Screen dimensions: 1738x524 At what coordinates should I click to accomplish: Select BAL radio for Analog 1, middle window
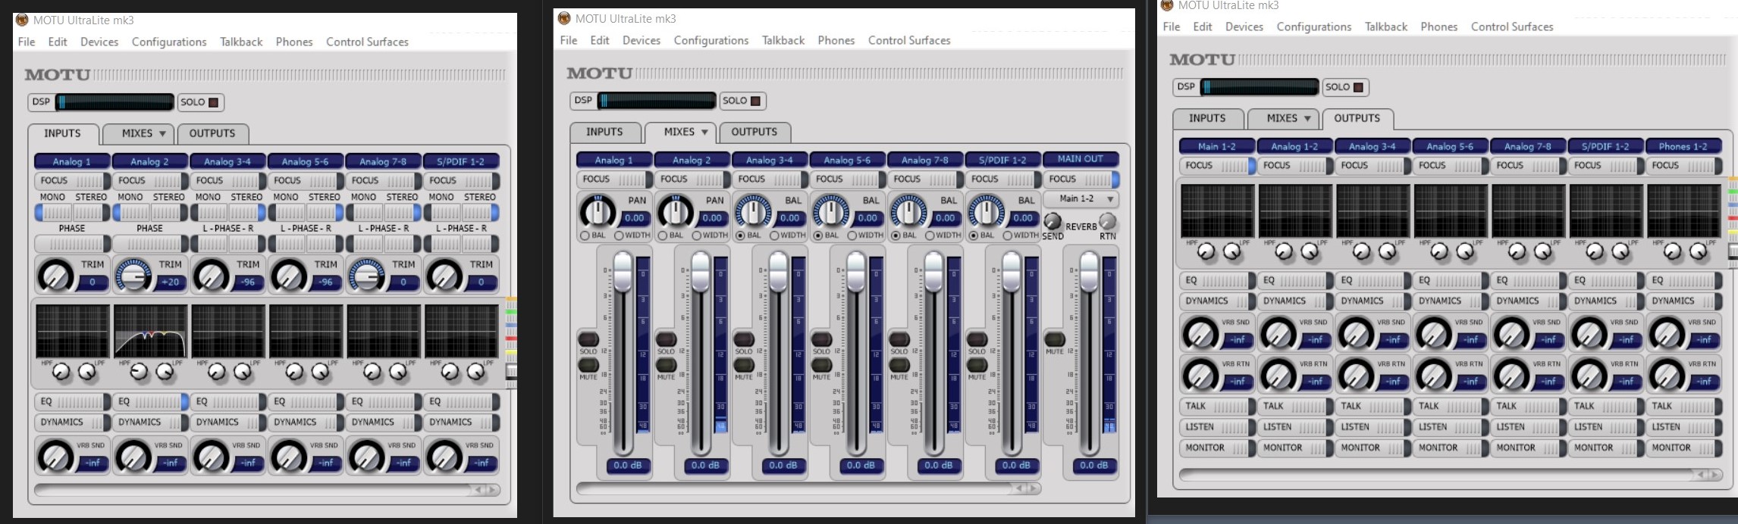click(585, 235)
